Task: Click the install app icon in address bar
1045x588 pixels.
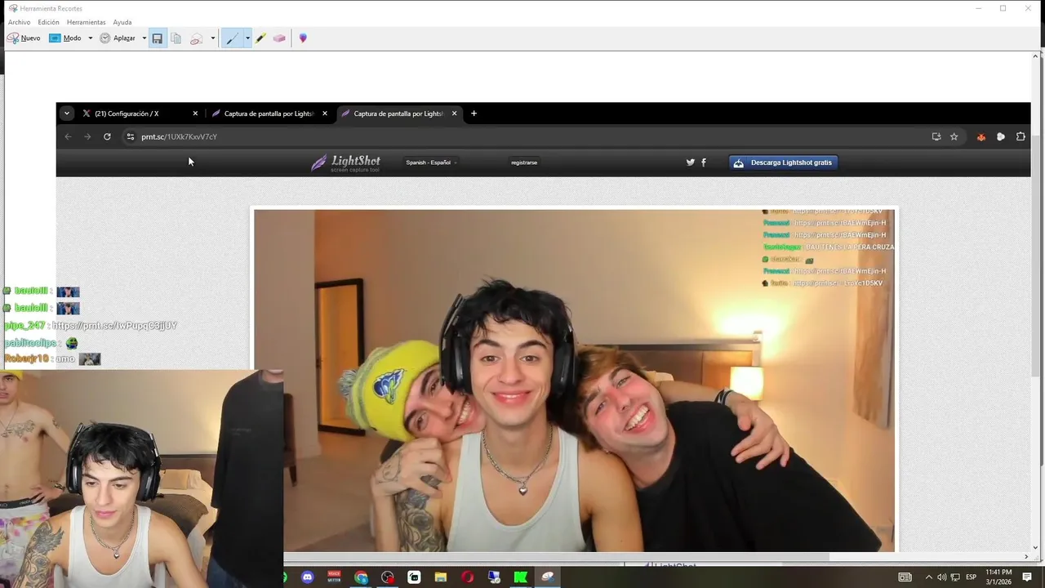Action: [936, 136]
